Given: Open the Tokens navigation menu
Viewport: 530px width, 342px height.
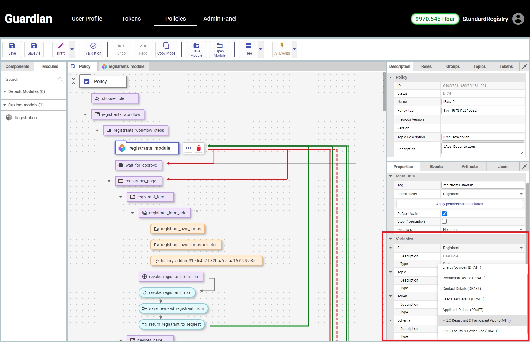Looking at the screenshot, I should click(131, 19).
